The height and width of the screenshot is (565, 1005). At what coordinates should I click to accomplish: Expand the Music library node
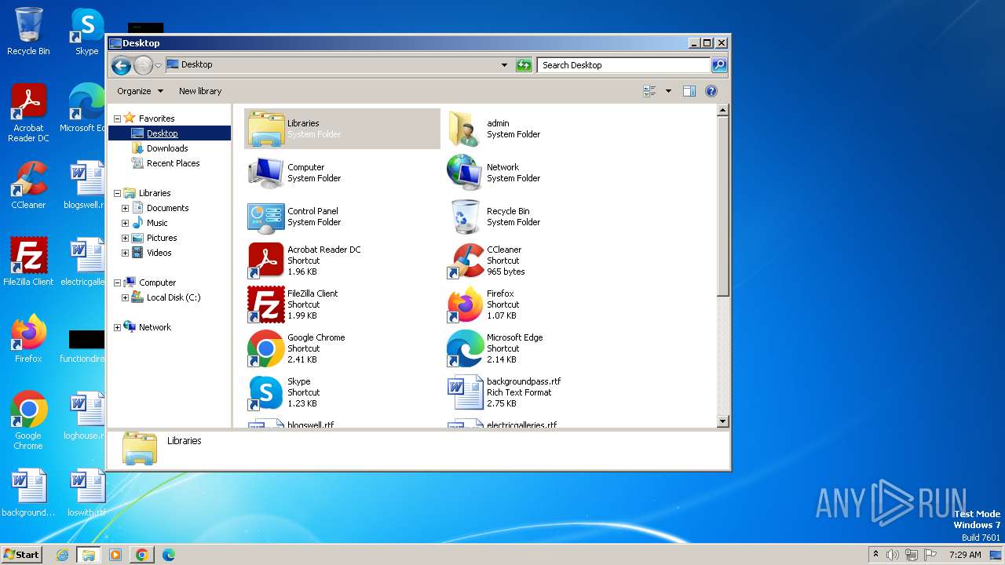(125, 223)
